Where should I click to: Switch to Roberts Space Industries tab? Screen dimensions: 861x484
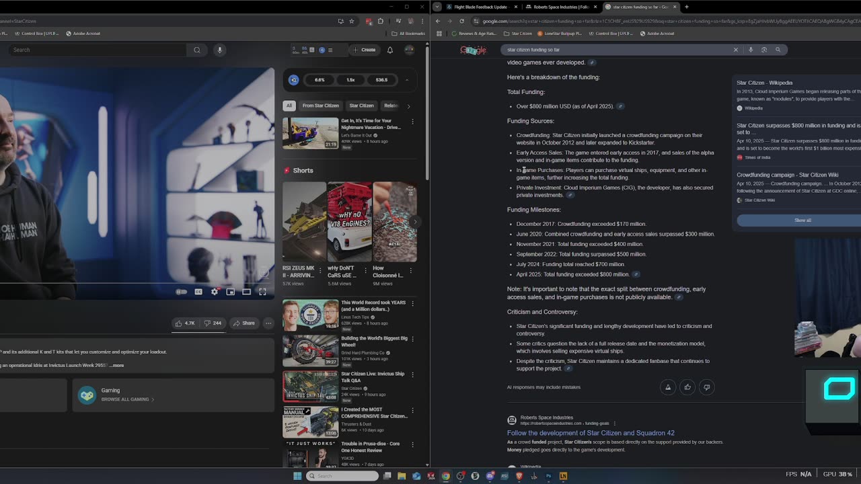click(x=560, y=7)
